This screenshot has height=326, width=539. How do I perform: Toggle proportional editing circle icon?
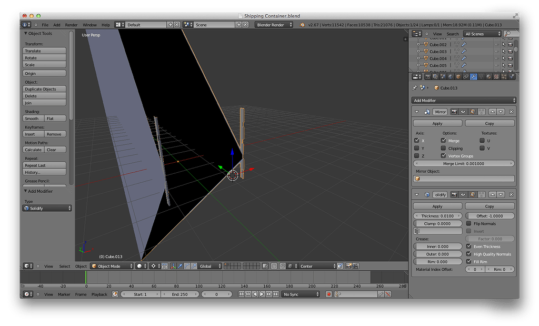tap(274, 266)
